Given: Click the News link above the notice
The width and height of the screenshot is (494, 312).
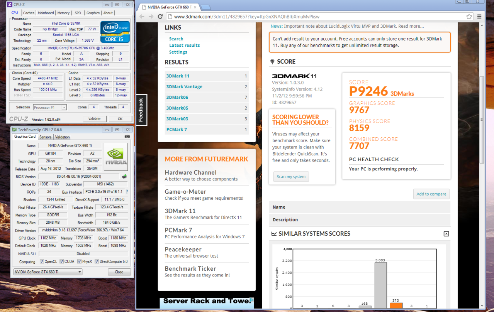Looking at the screenshot, I should click(276, 26).
